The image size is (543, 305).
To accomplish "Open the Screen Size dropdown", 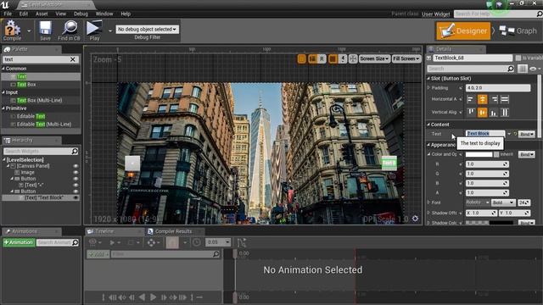I will [374, 58].
